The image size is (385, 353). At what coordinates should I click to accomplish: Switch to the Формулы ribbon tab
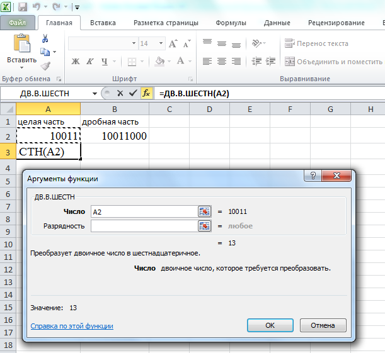231,23
